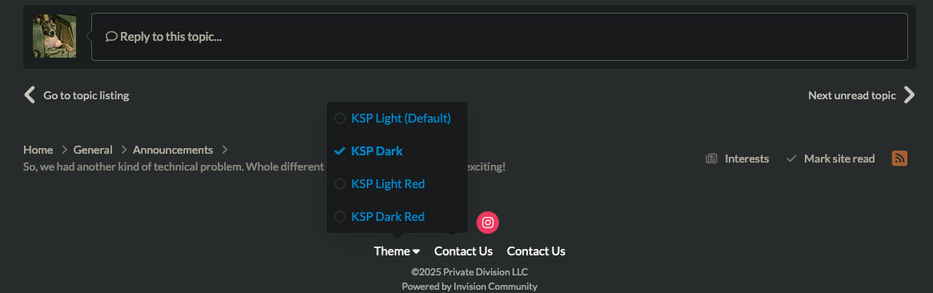Click the orange RSS feed icon
The height and width of the screenshot is (293, 933).
tap(899, 158)
